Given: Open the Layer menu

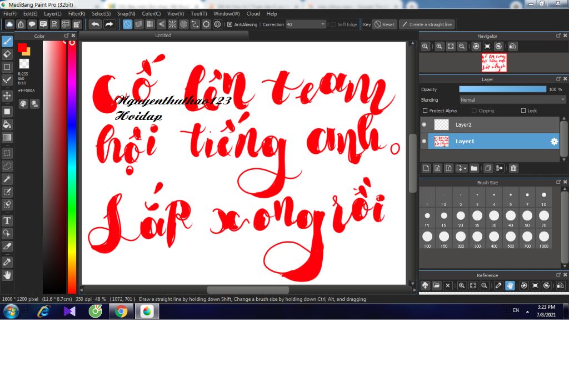Looking at the screenshot, I should 53,13.
